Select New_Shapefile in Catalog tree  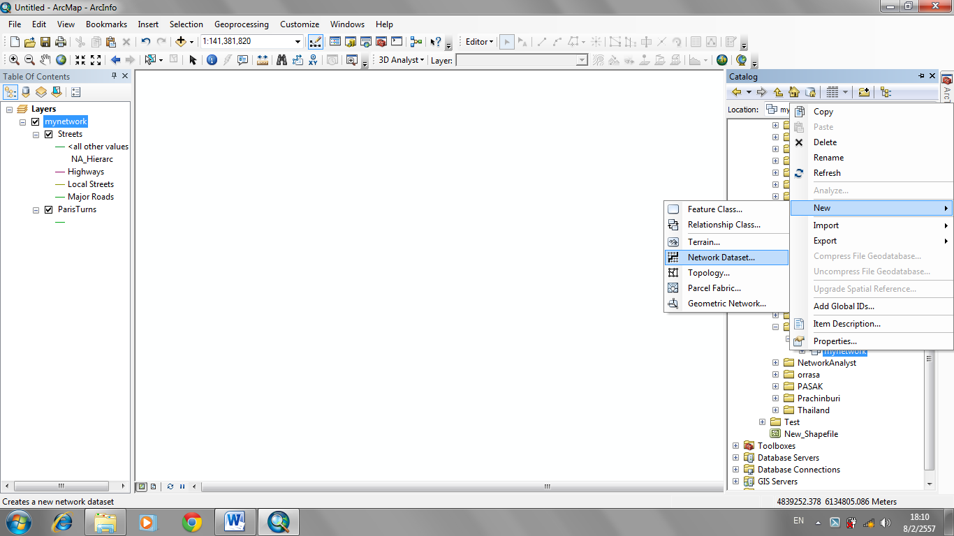point(811,434)
